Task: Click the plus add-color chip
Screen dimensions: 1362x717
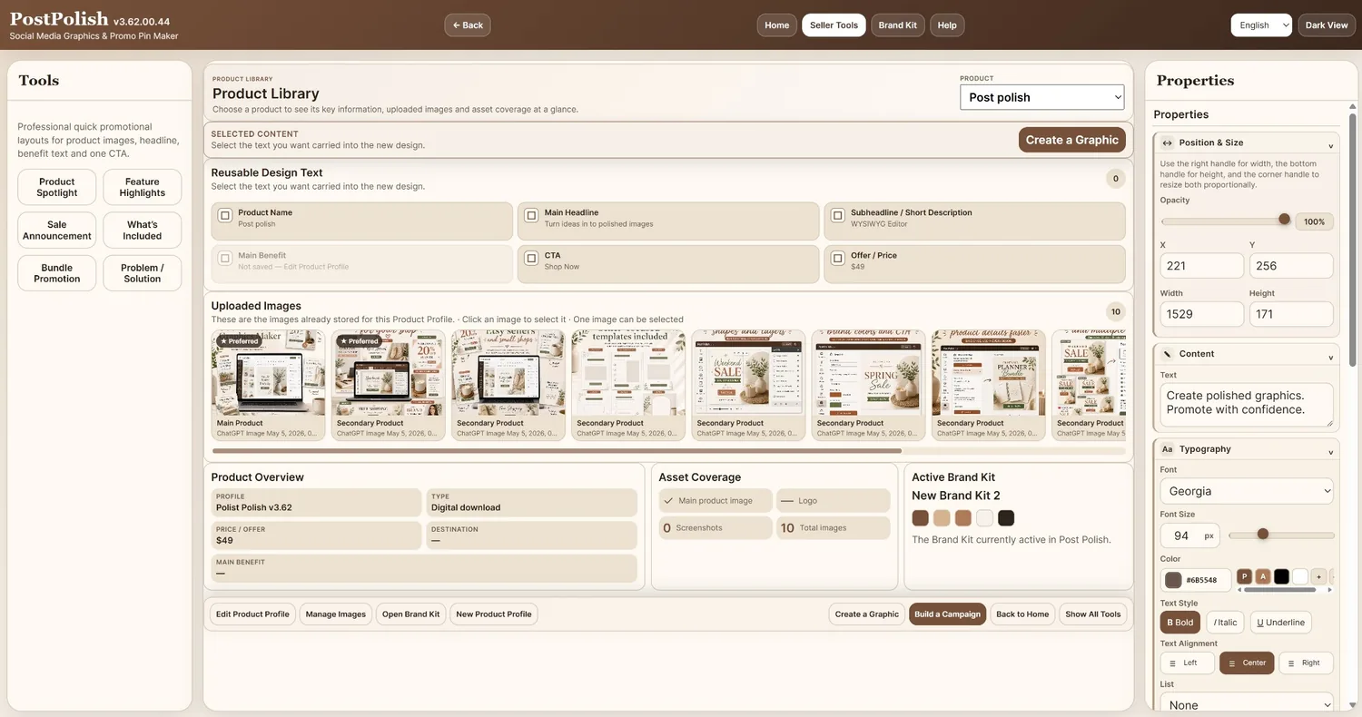Action: 1318,576
